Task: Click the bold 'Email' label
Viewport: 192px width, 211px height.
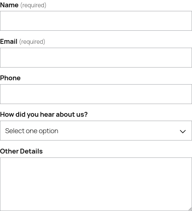Action: pos(9,41)
